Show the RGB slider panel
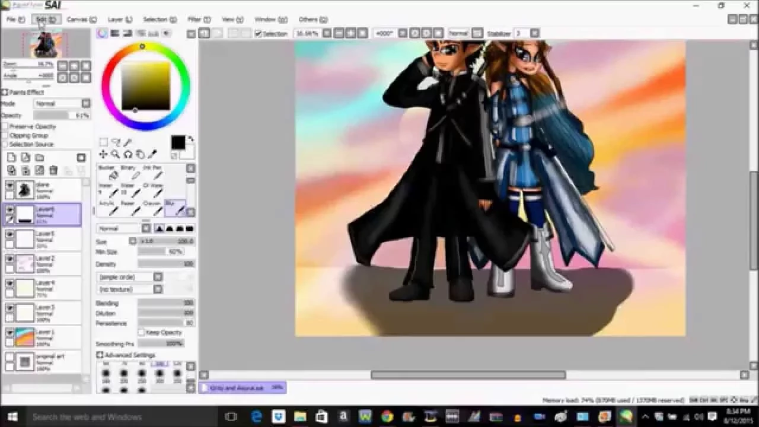This screenshot has width=759, height=427. point(116,34)
